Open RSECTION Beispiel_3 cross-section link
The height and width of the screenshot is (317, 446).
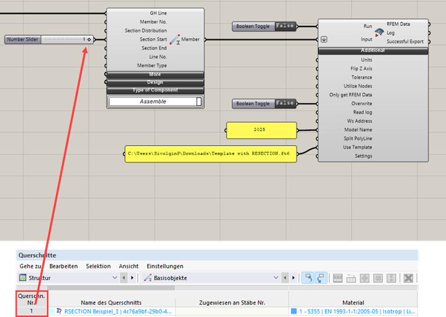[x=118, y=311]
